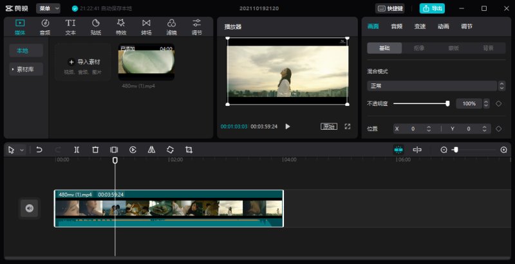Open the 菜单 dropdown menu
This screenshot has height=264, width=515.
[x=48, y=8]
